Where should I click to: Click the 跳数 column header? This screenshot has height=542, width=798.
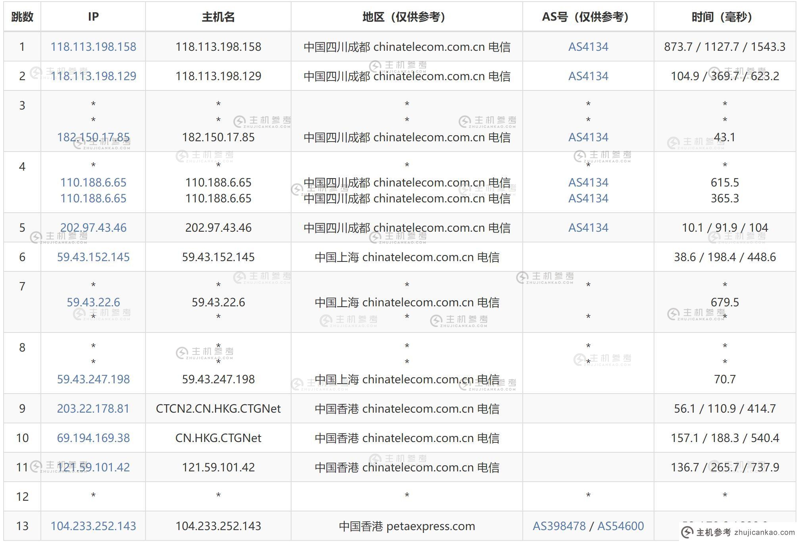click(x=22, y=17)
